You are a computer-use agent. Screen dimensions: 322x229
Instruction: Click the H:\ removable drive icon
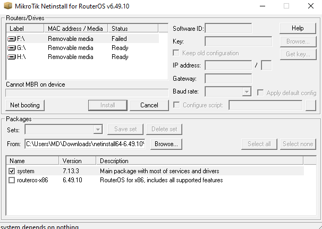(x=12, y=57)
